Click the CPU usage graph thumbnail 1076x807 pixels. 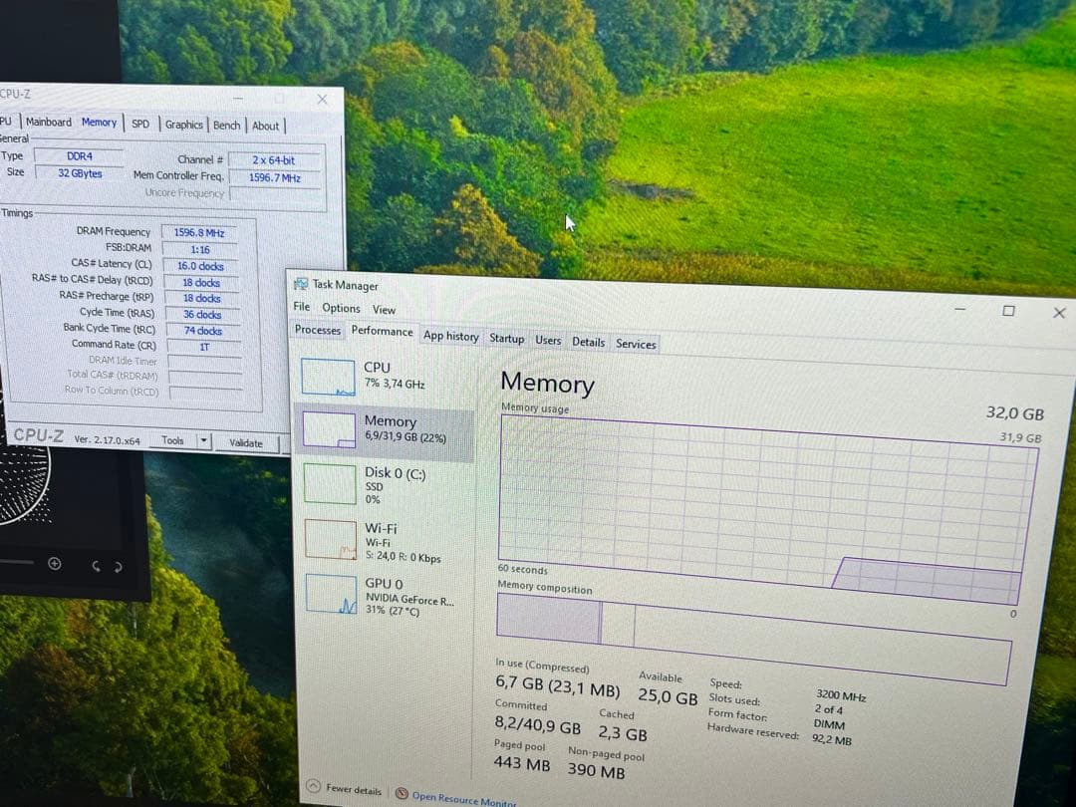pyautogui.click(x=328, y=378)
